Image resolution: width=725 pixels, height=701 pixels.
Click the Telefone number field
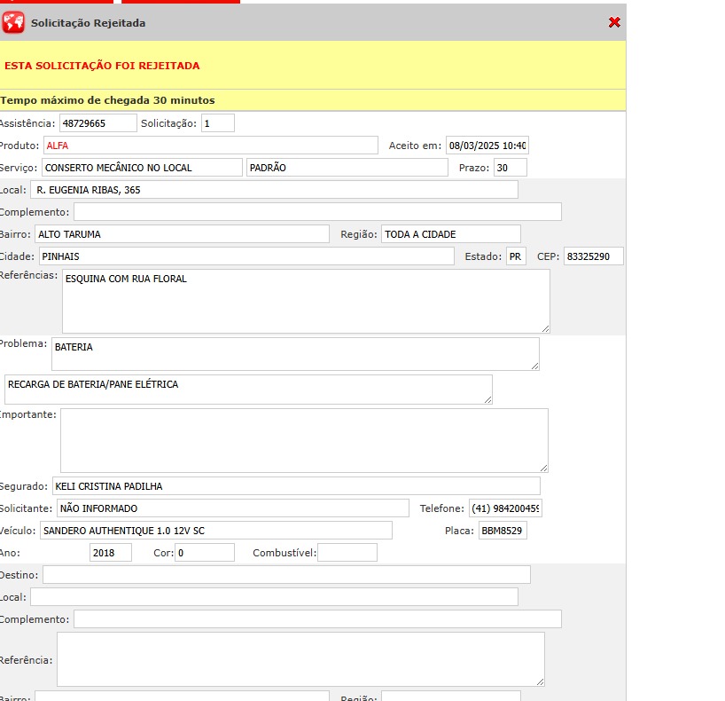(504, 508)
